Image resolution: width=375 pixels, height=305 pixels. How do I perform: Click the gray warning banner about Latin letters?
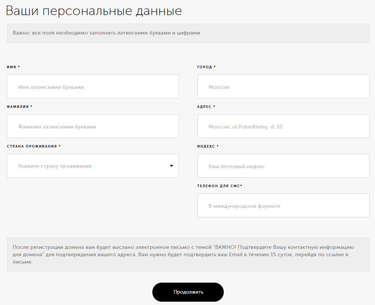click(x=187, y=33)
